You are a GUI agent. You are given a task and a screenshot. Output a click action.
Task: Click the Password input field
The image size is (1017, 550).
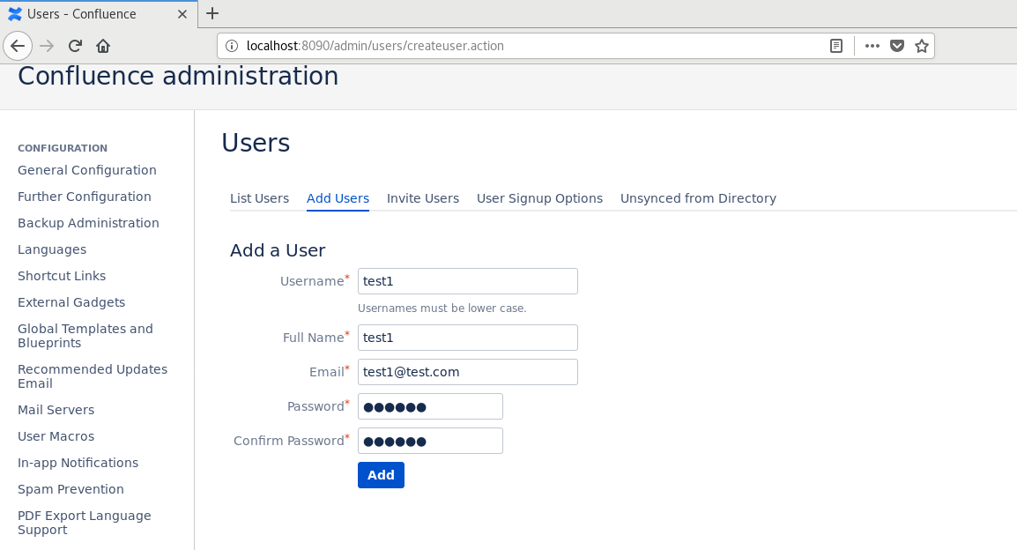[x=430, y=406]
